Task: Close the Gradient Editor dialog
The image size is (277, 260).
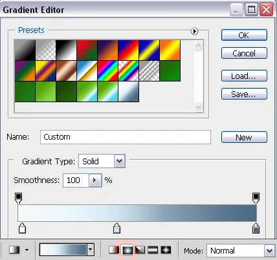Action: coord(266,10)
